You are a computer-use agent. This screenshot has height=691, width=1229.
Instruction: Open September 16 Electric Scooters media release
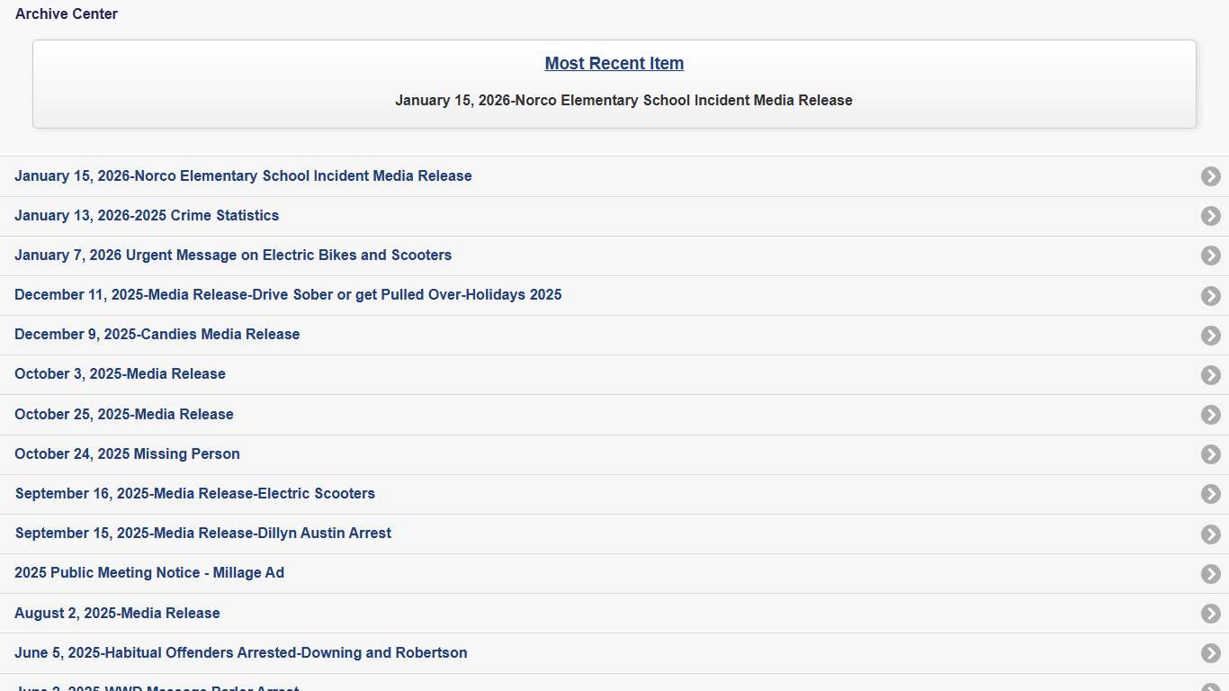point(195,494)
